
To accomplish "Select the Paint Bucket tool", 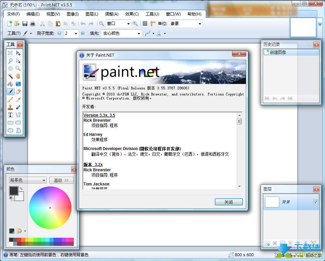I will (x=10, y=84).
